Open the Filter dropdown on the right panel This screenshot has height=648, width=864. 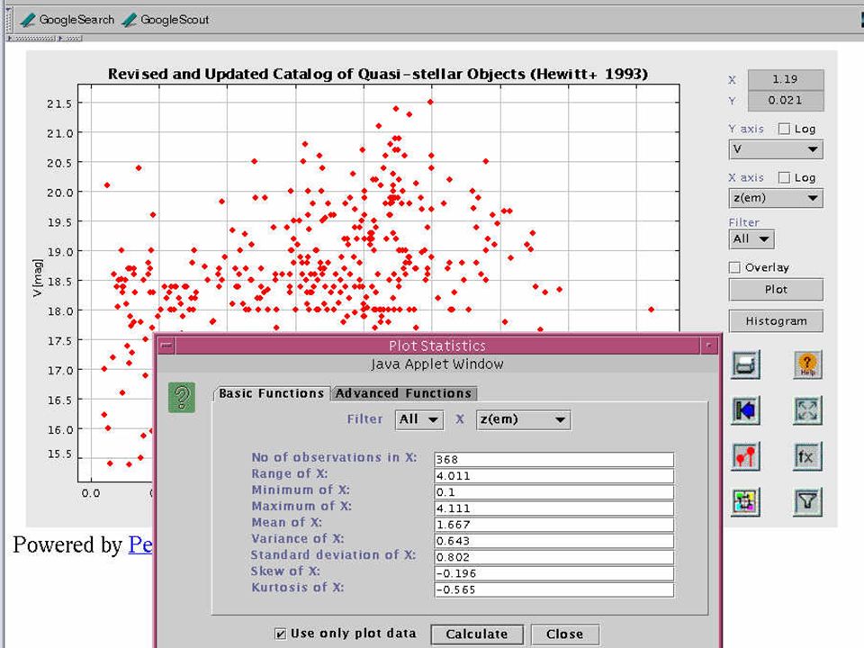tap(751, 239)
